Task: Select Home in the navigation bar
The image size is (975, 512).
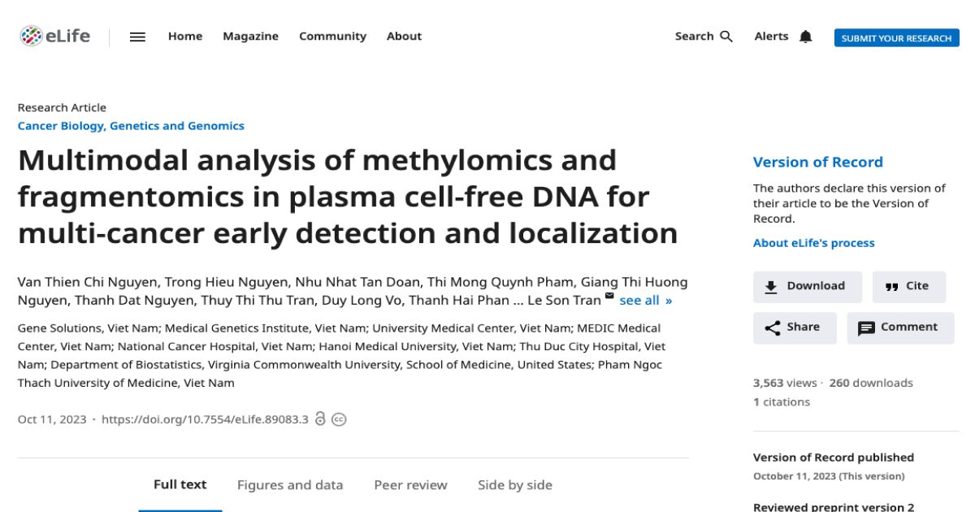Action: tap(185, 36)
